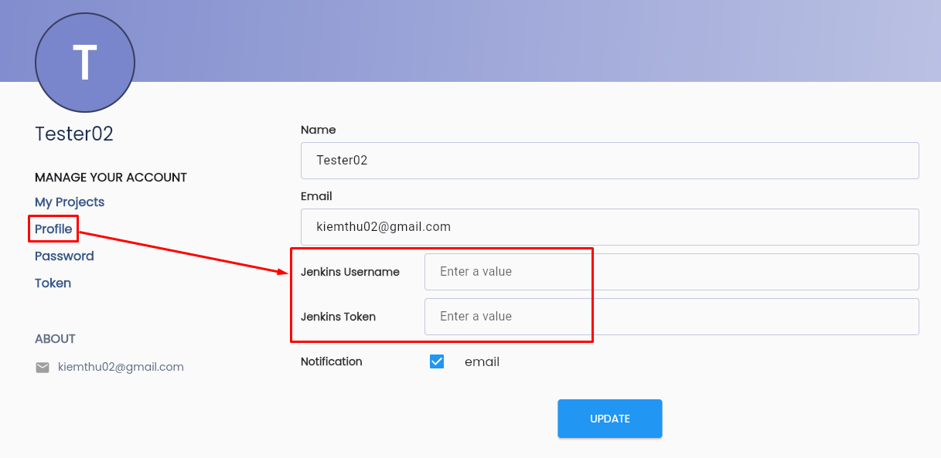Click the Jenkins Username label
This screenshot has height=458, width=941.
pos(350,272)
